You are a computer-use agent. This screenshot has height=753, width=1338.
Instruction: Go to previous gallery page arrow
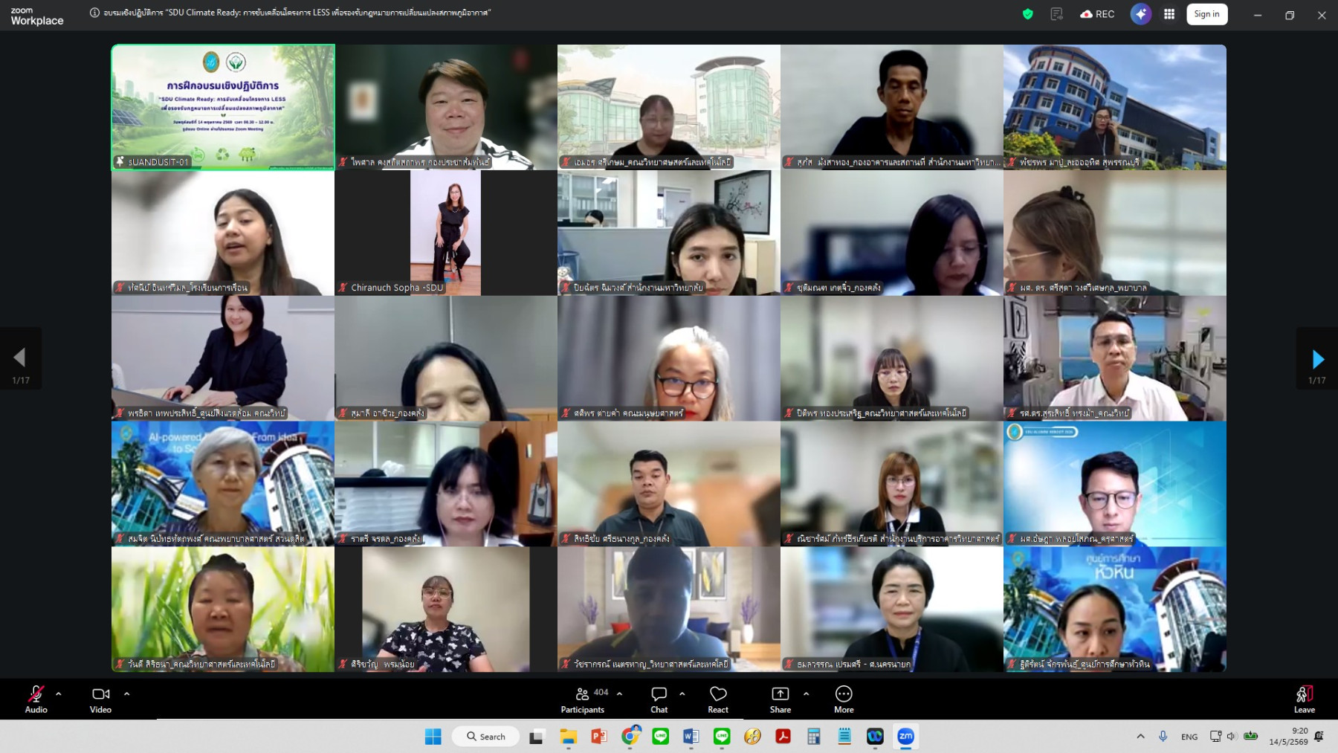point(20,359)
